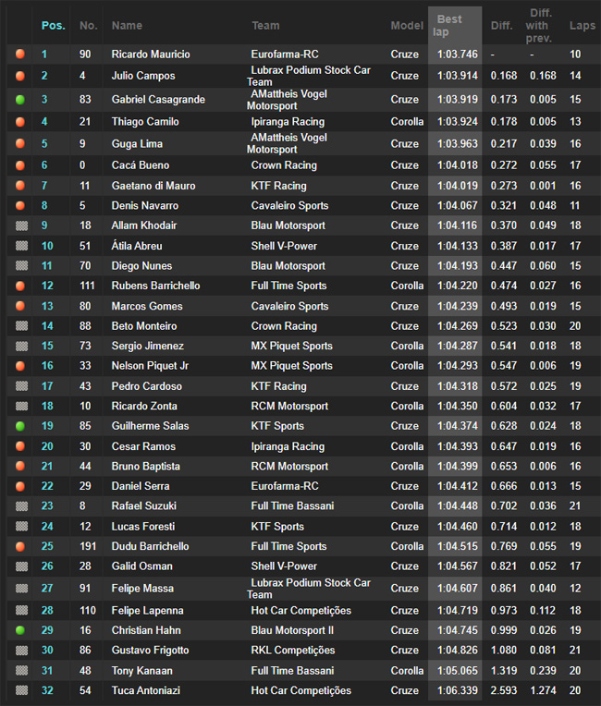Click the checkered flag icon for Tuca Antoniazi
This screenshot has height=706, width=601.
point(21,690)
